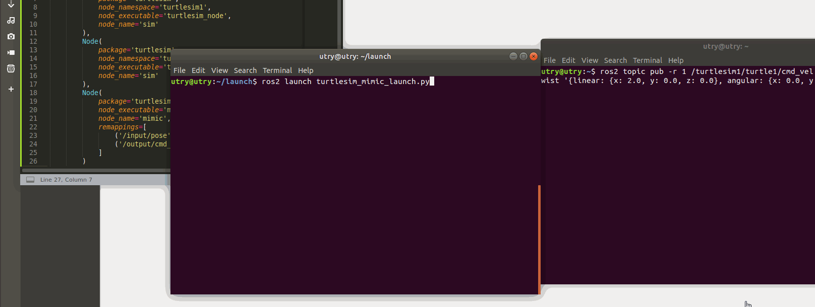Click node_namespace='turtlesim1' on line 8
This screenshot has width=815, height=307.
click(x=154, y=7)
